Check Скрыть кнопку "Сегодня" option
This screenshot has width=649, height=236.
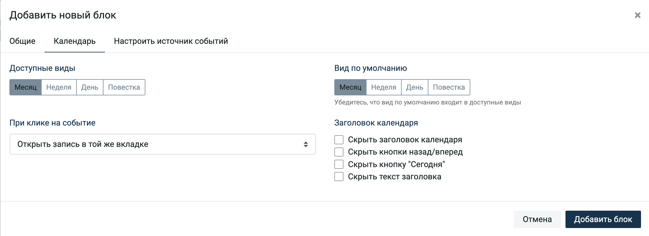pos(339,164)
